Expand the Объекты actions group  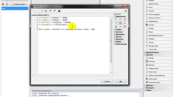click(x=115, y=39)
